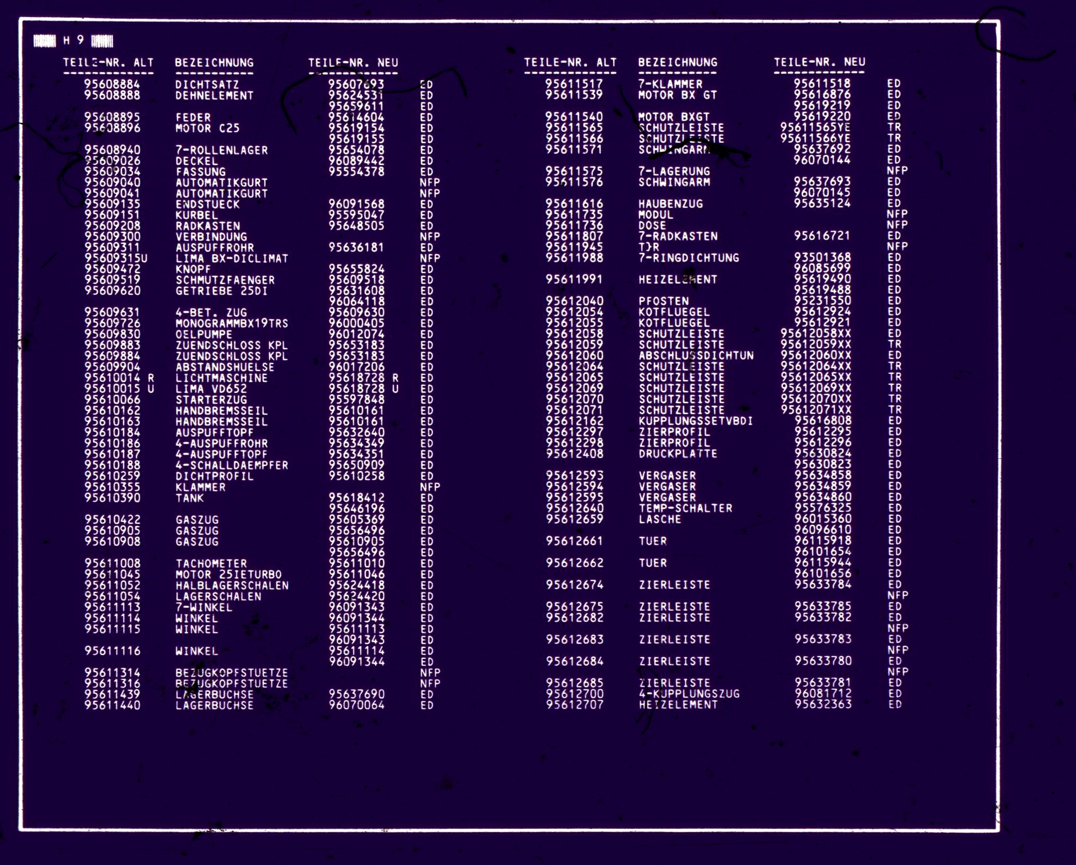Click old part number 95612707
This screenshot has width=1076, height=865.
pos(574,705)
